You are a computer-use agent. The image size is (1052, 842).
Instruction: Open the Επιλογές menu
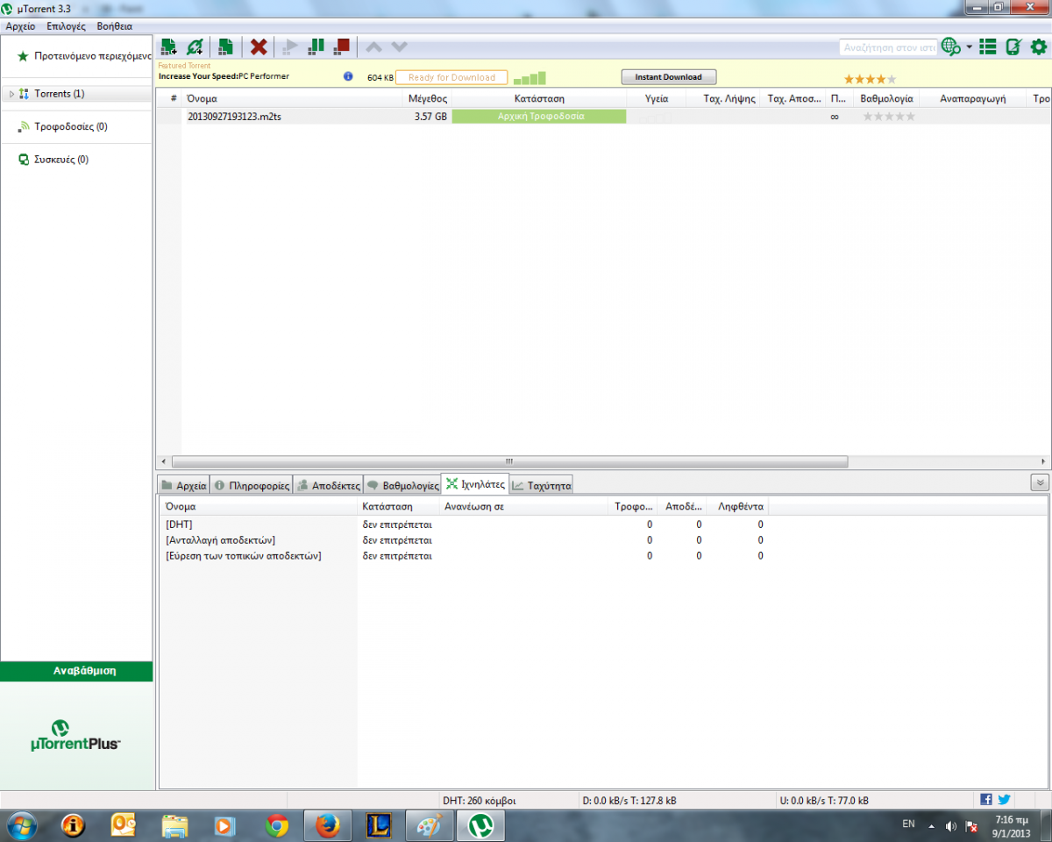click(x=66, y=26)
